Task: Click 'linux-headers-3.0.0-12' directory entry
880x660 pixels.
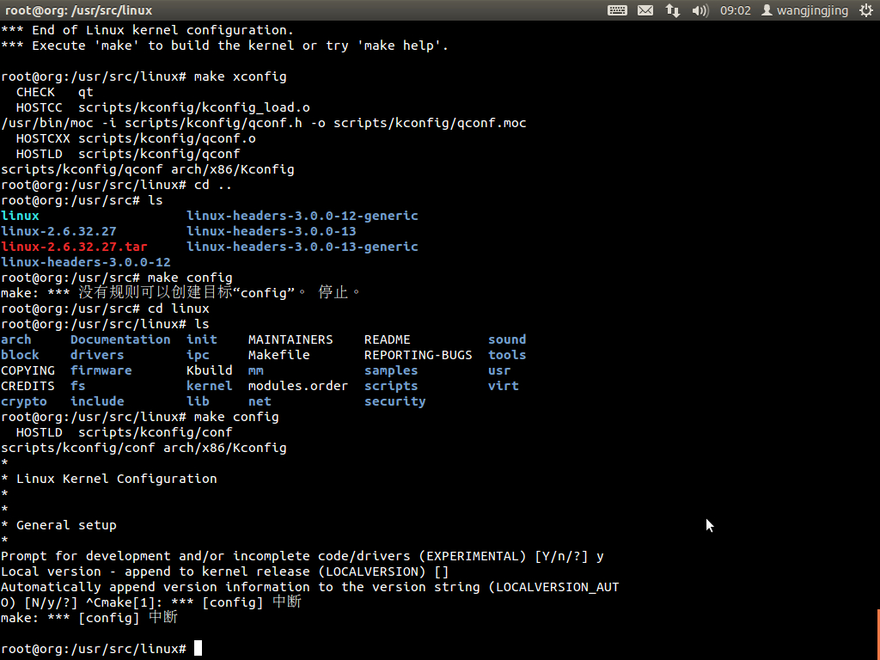Action: tap(86, 262)
